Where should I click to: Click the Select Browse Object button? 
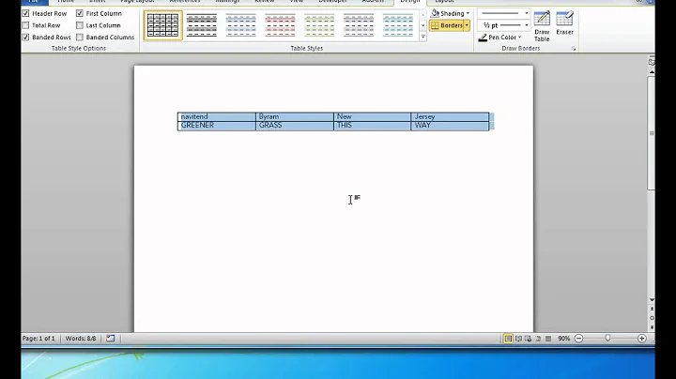(652, 318)
